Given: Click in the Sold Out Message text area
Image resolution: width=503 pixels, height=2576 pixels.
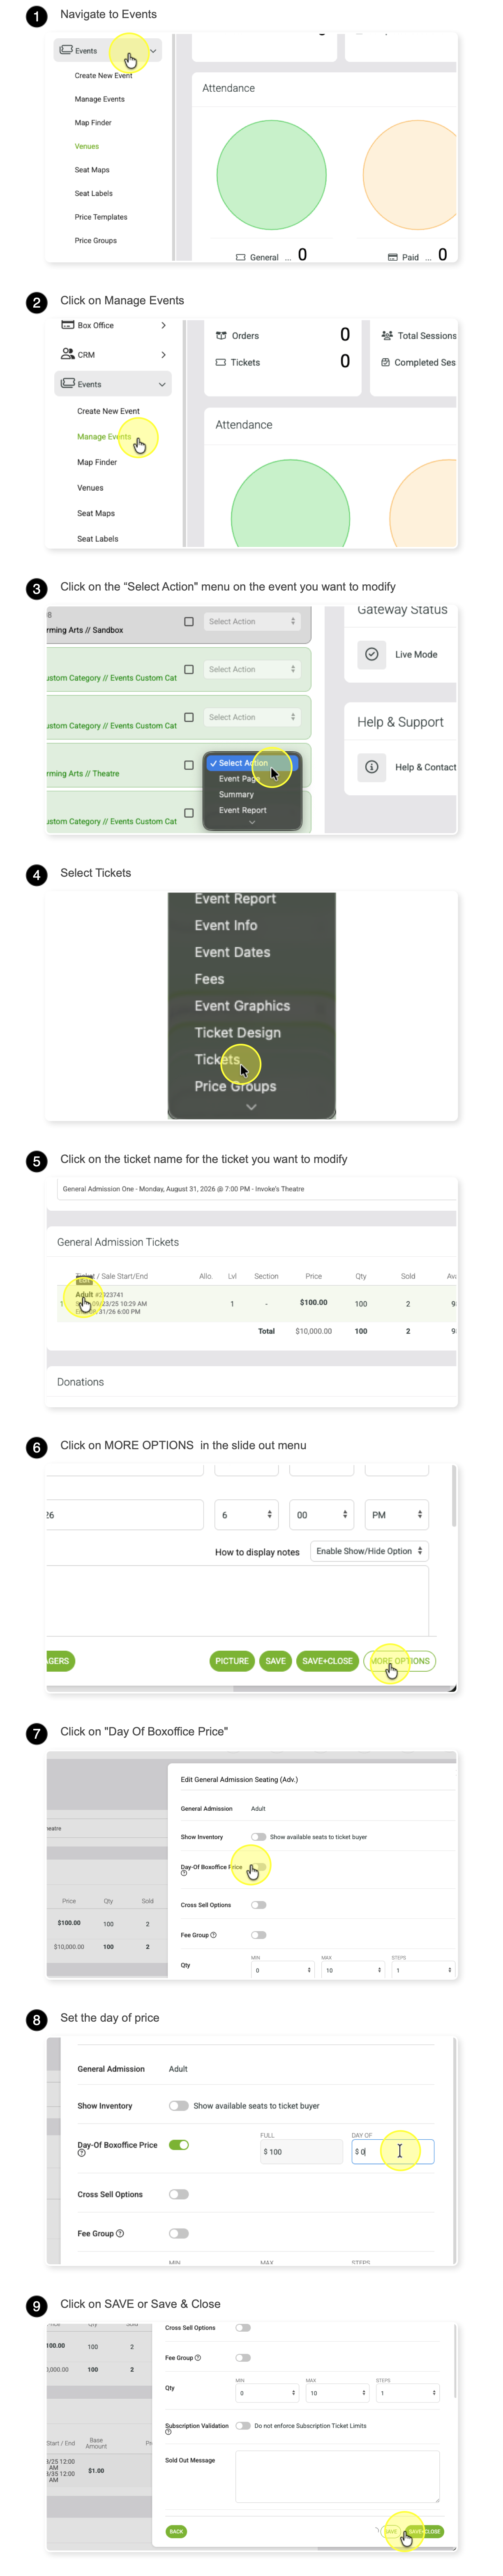Looking at the screenshot, I should click(338, 2476).
